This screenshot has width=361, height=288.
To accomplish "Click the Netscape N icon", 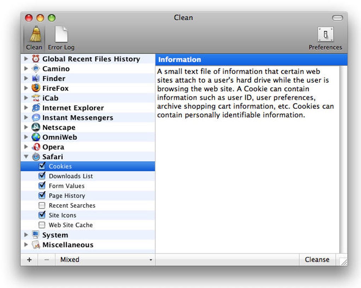I will click(36, 127).
